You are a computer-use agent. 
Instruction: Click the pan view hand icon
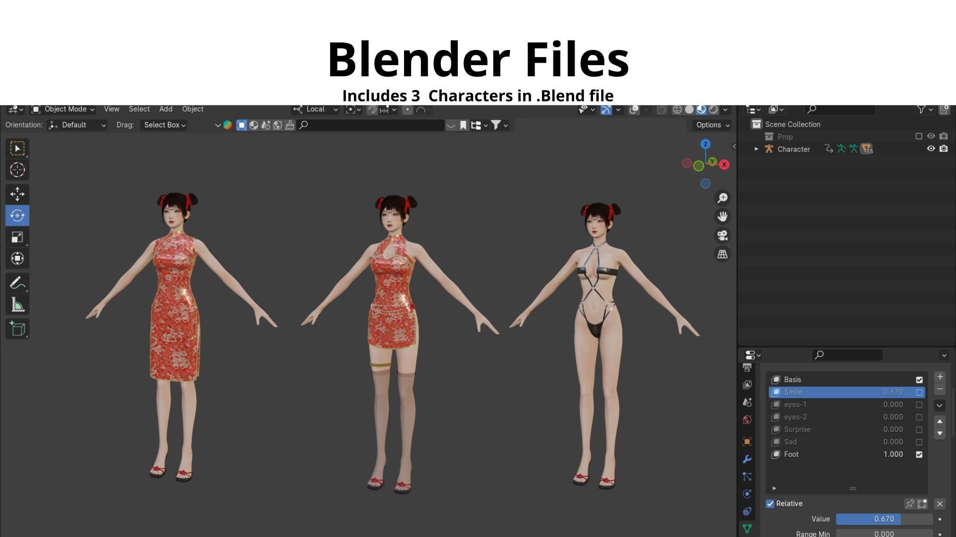722,217
